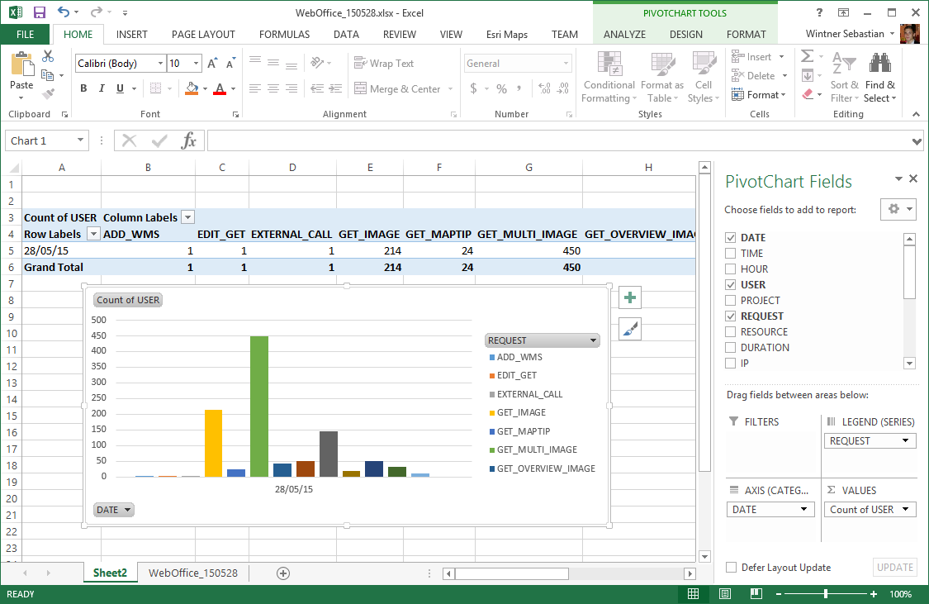929x604 pixels.
Task: Open the DATE field button on chart
Action: (113, 509)
